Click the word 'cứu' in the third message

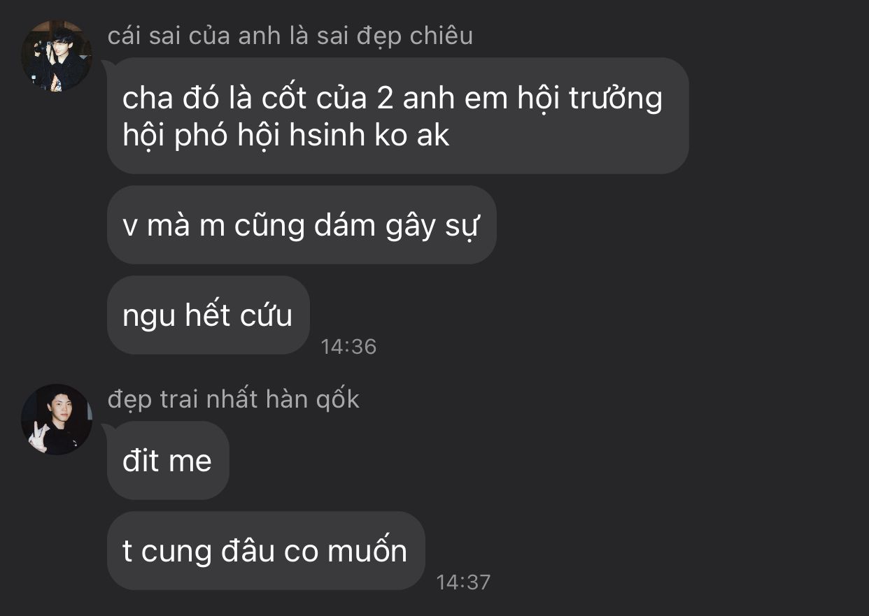pyautogui.click(x=267, y=315)
